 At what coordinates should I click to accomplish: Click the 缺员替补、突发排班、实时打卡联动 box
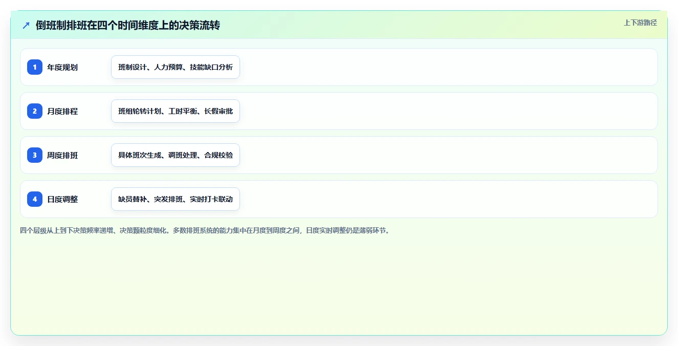point(176,199)
